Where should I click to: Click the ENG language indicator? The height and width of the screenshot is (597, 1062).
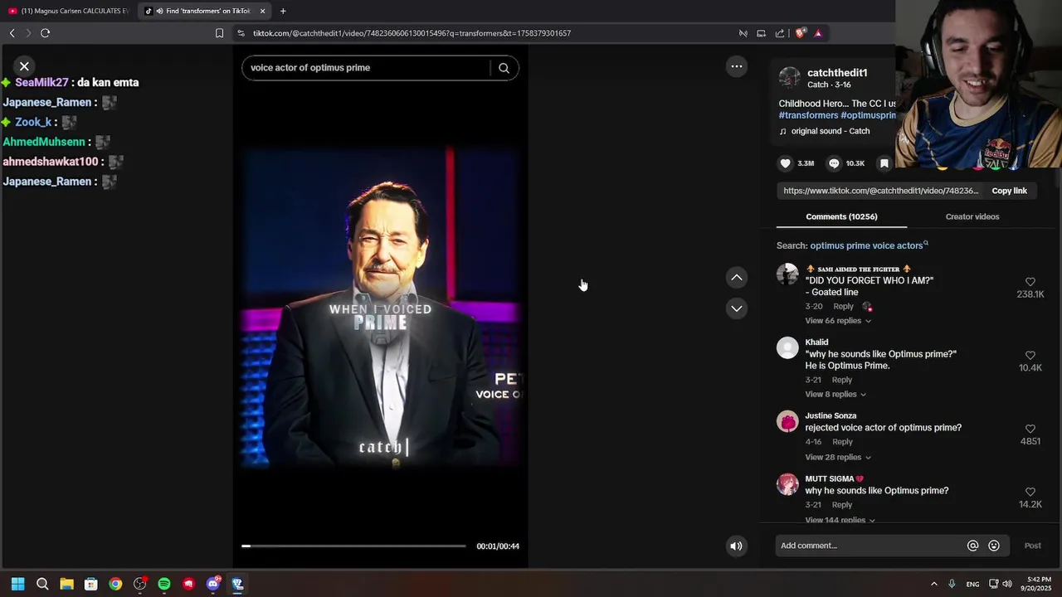coord(972,584)
